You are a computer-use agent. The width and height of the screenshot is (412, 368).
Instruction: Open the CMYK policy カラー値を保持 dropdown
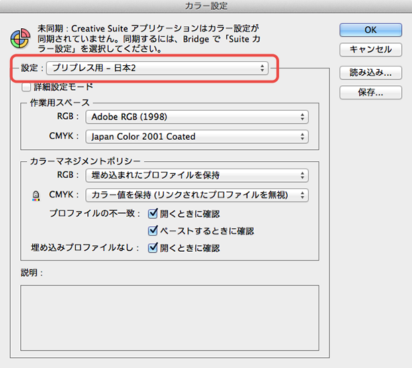coord(197,195)
